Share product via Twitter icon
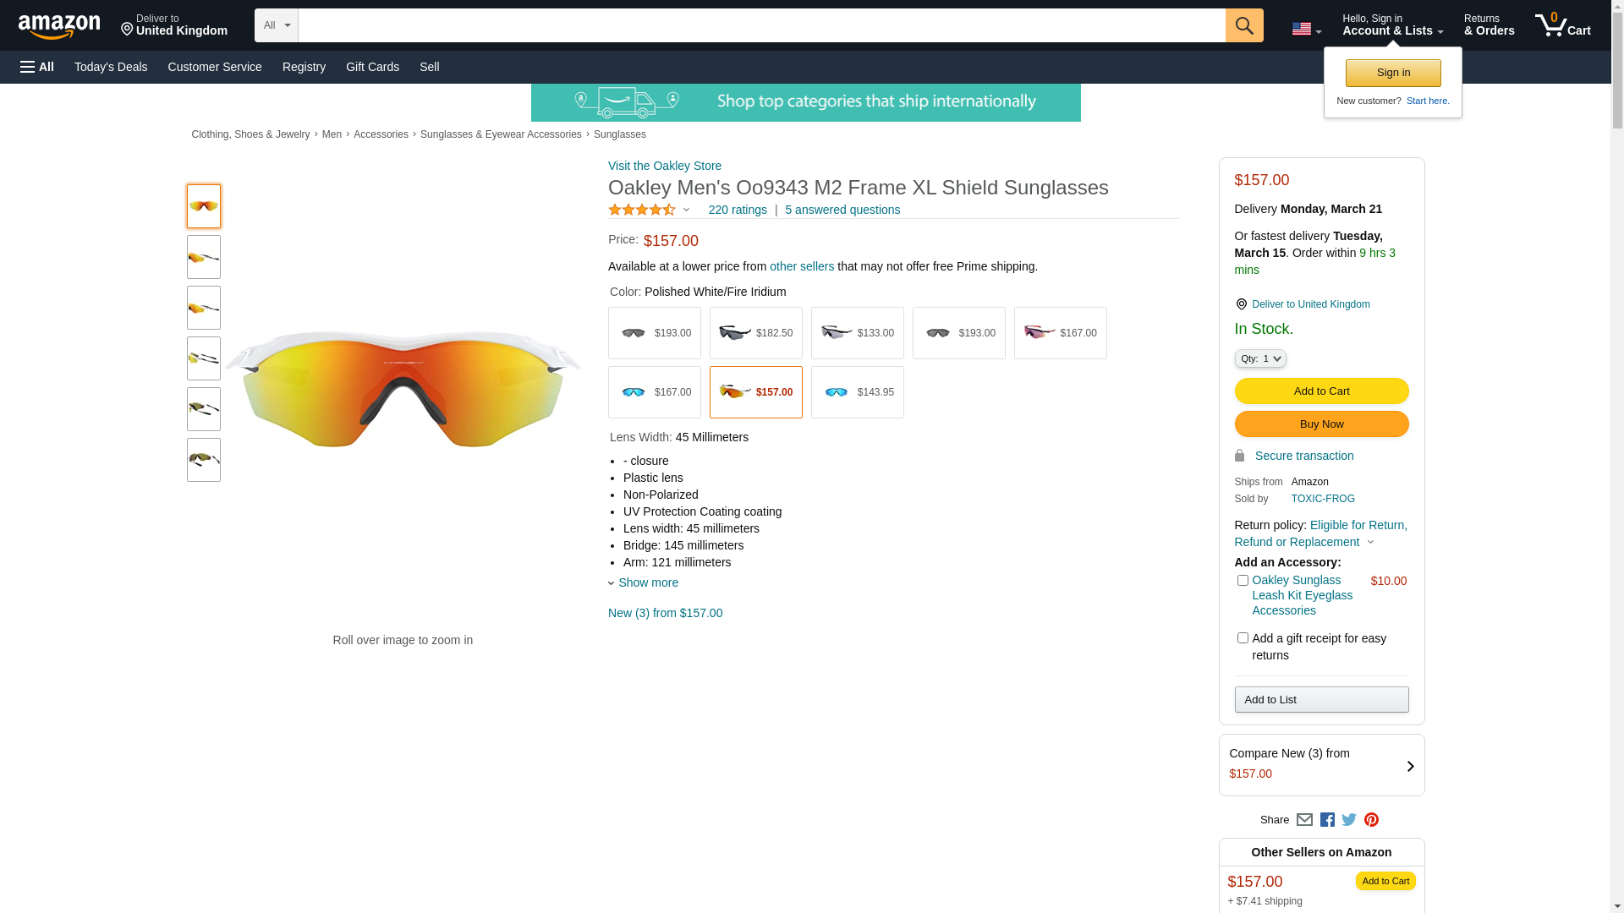The image size is (1624, 913). coord(1349,820)
